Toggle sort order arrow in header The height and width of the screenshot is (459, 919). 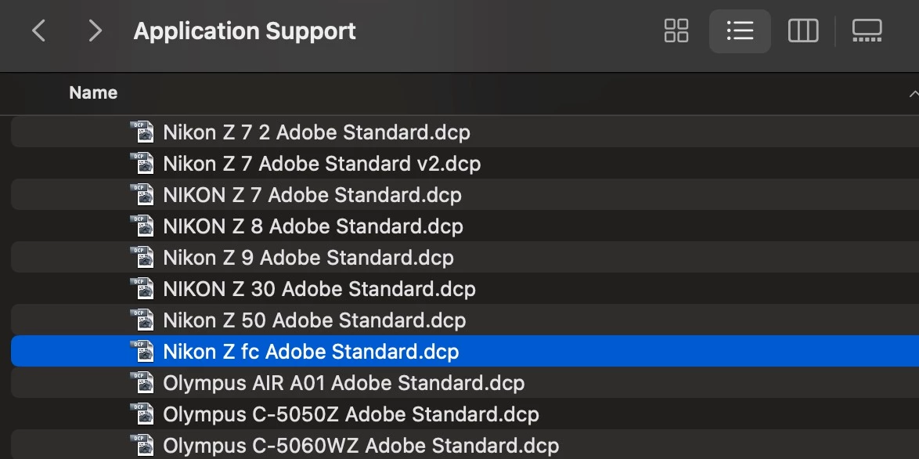(913, 93)
